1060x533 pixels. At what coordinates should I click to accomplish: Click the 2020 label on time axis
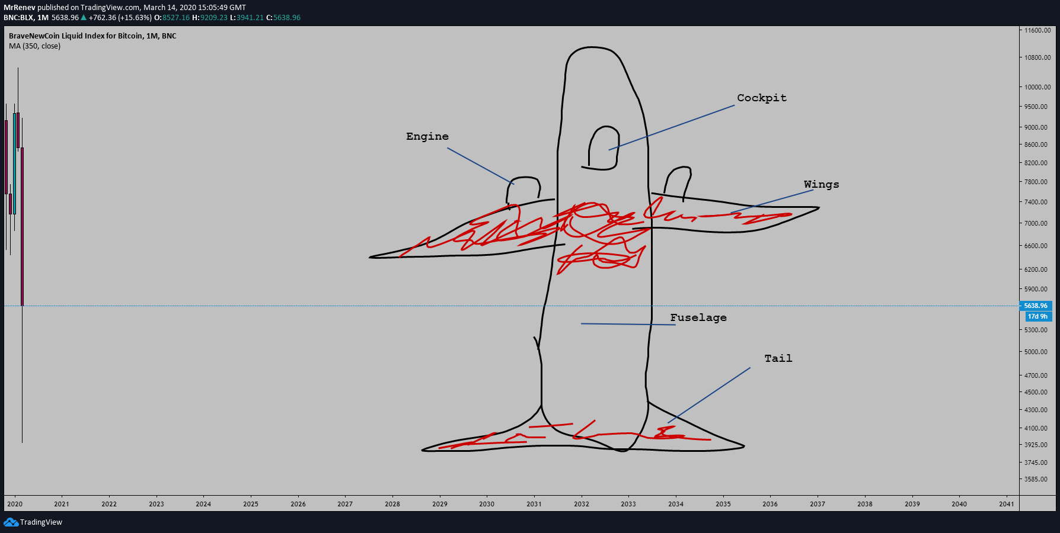(15, 504)
